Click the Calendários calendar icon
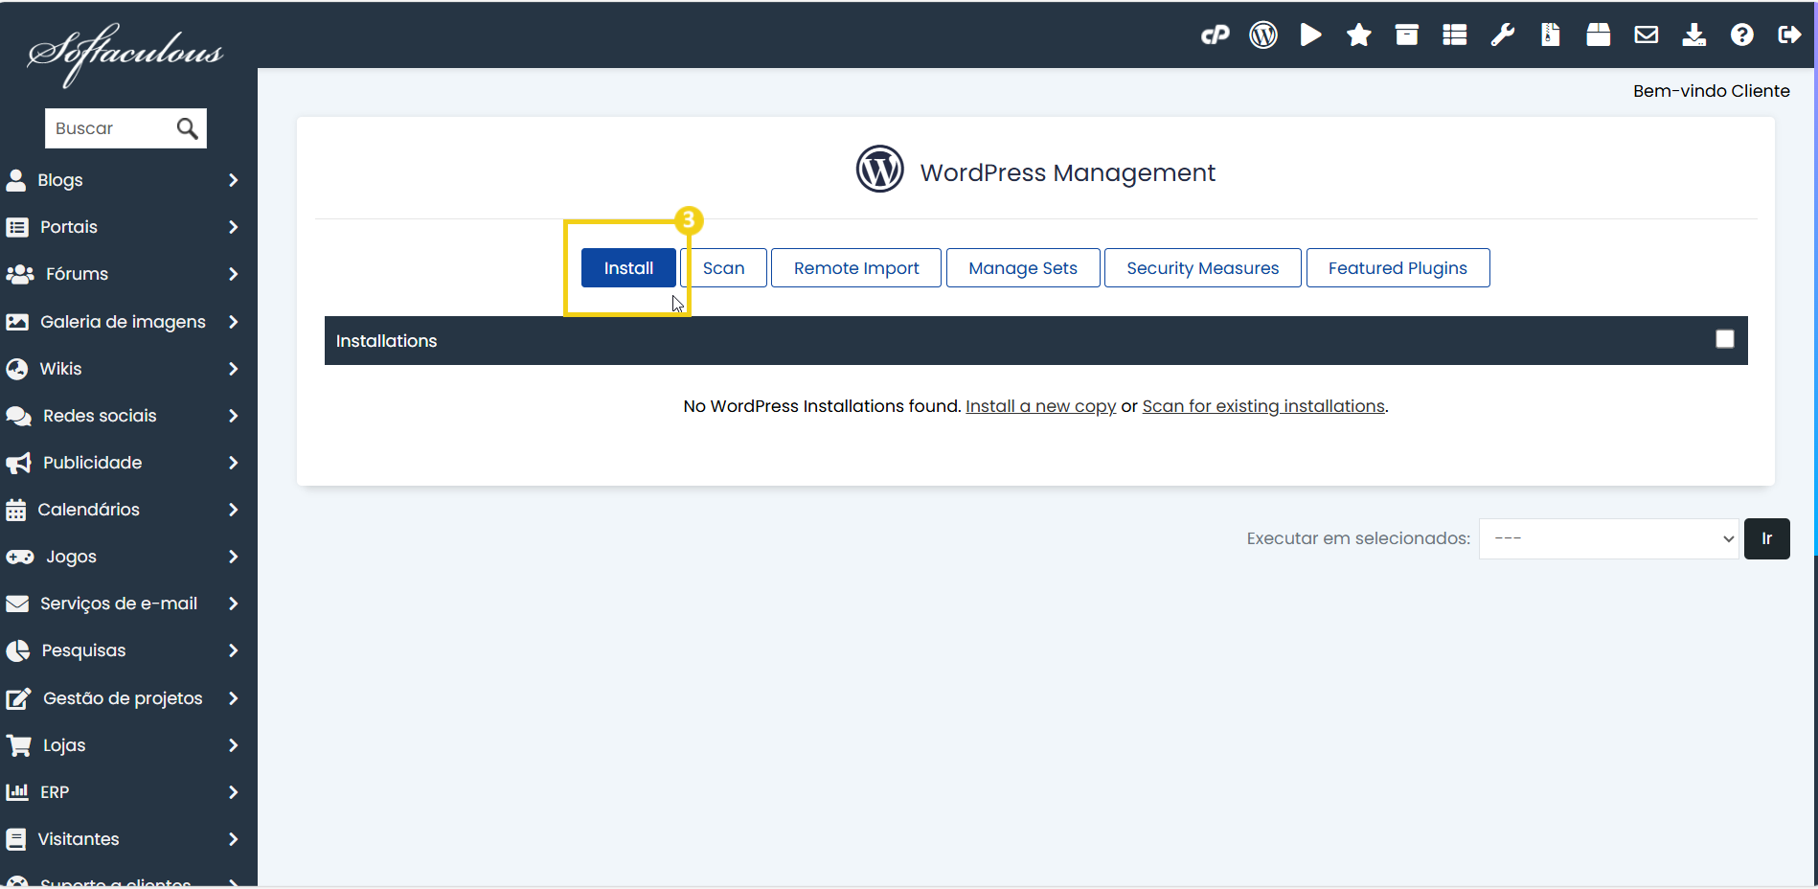 [x=16, y=510]
